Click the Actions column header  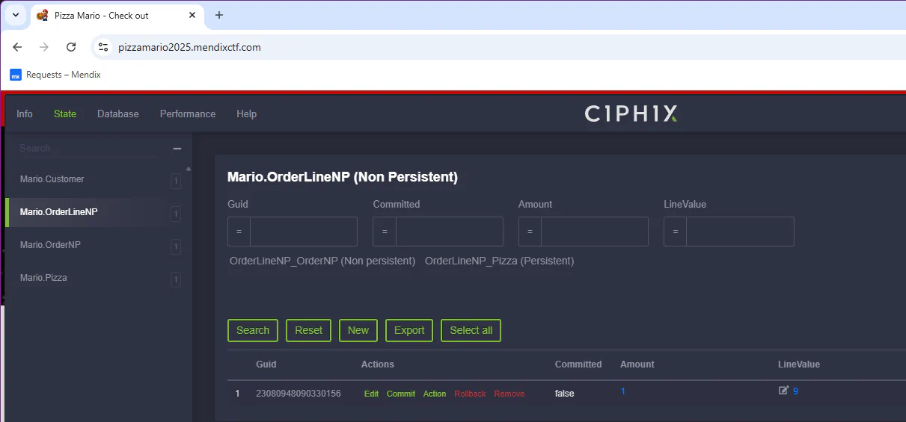coord(378,364)
